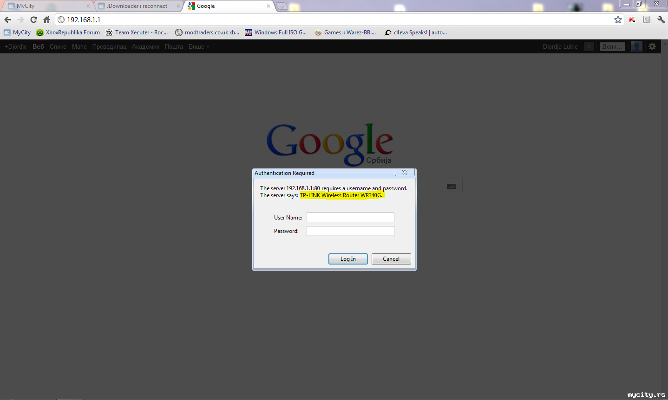The image size is (668, 400).
Task: Select Веб in the Google bar
Action: click(38, 46)
